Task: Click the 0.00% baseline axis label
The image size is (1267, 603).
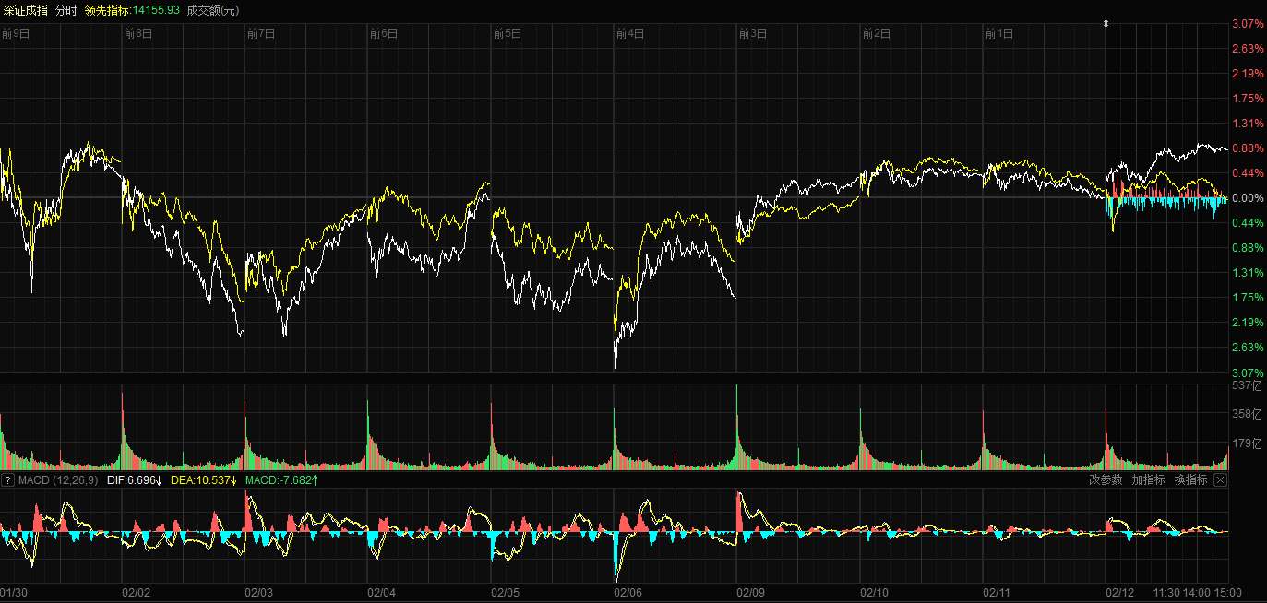Action: click(x=1247, y=198)
